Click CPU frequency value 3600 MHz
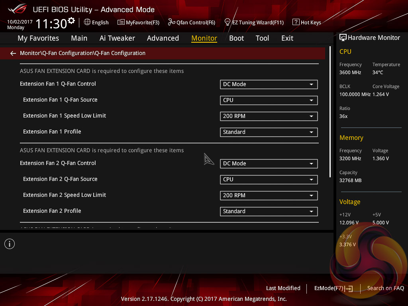This screenshot has height=306, width=408. click(350, 73)
